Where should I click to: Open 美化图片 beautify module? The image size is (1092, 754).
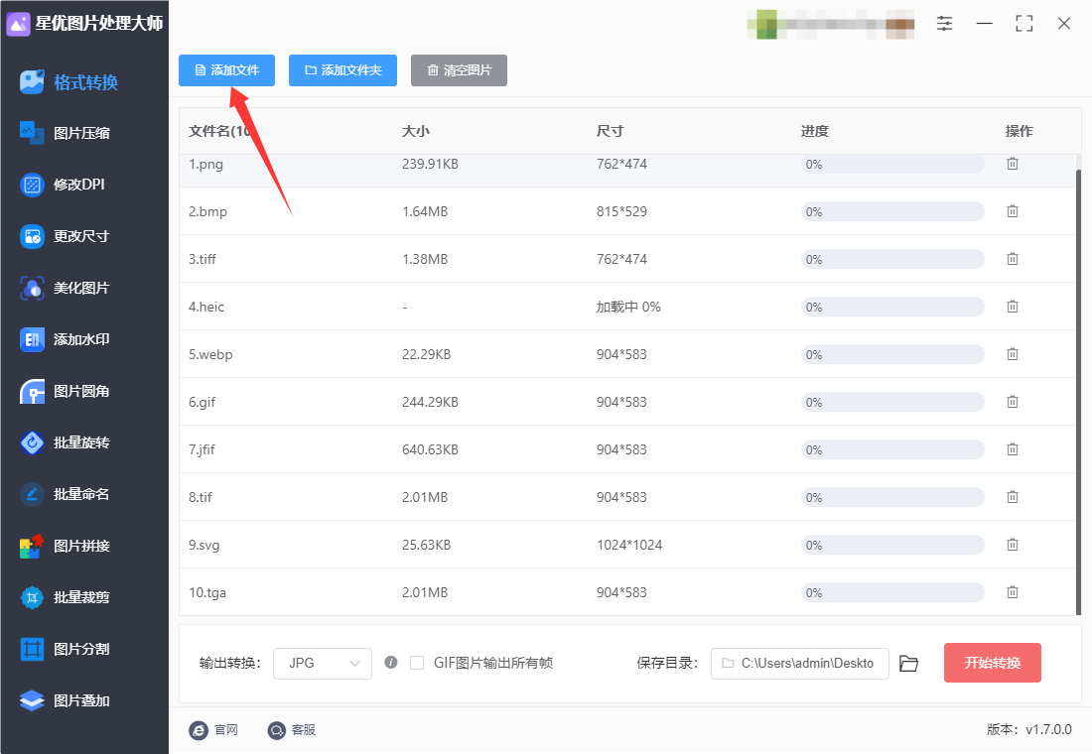pos(66,288)
